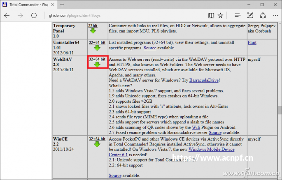Open the Hub panel icon
Viewport: 282px width, 180px height.
(x=238, y=16)
